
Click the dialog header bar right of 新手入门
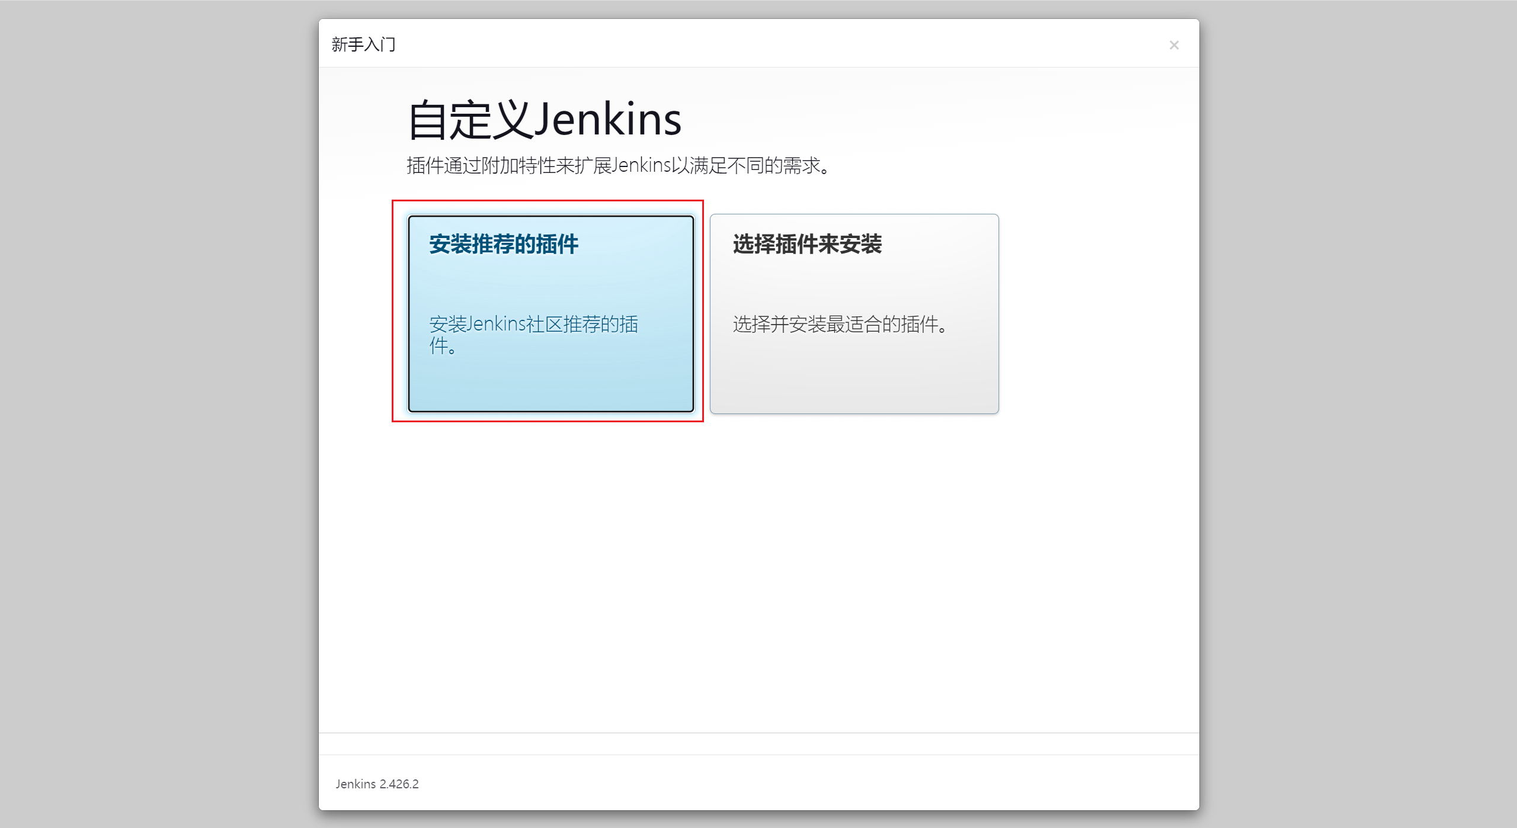click(x=770, y=44)
